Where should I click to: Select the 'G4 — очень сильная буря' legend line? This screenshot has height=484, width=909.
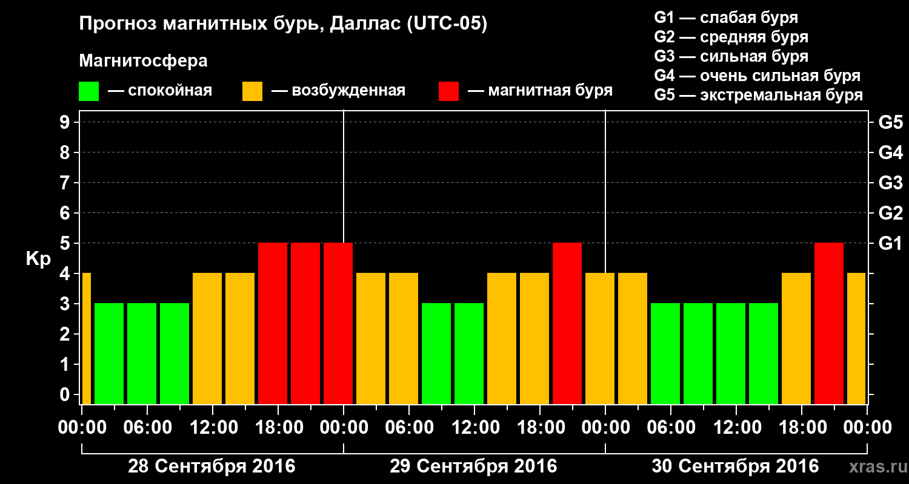(x=757, y=76)
